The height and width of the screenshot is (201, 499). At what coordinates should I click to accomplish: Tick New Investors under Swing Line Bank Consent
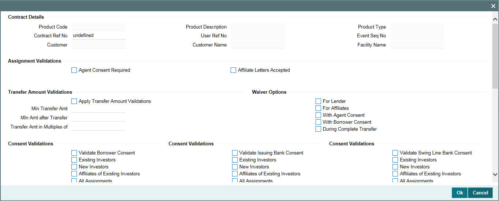(x=395, y=167)
